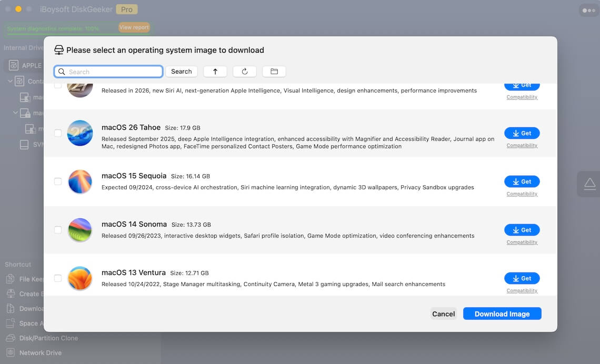The image size is (600, 364).
Task: Click the macOS 15 Sequoia thumbnail icon
Action: (x=80, y=181)
